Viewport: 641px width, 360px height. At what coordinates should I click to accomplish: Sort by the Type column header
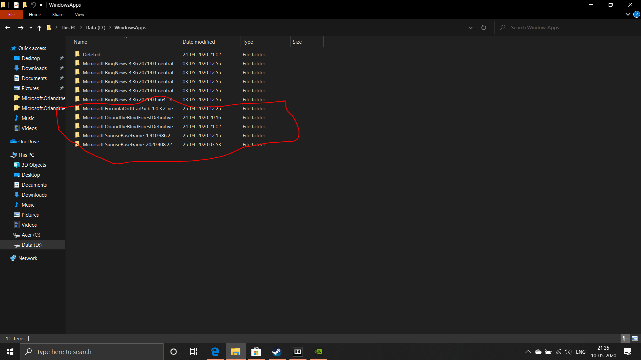[265, 42]
